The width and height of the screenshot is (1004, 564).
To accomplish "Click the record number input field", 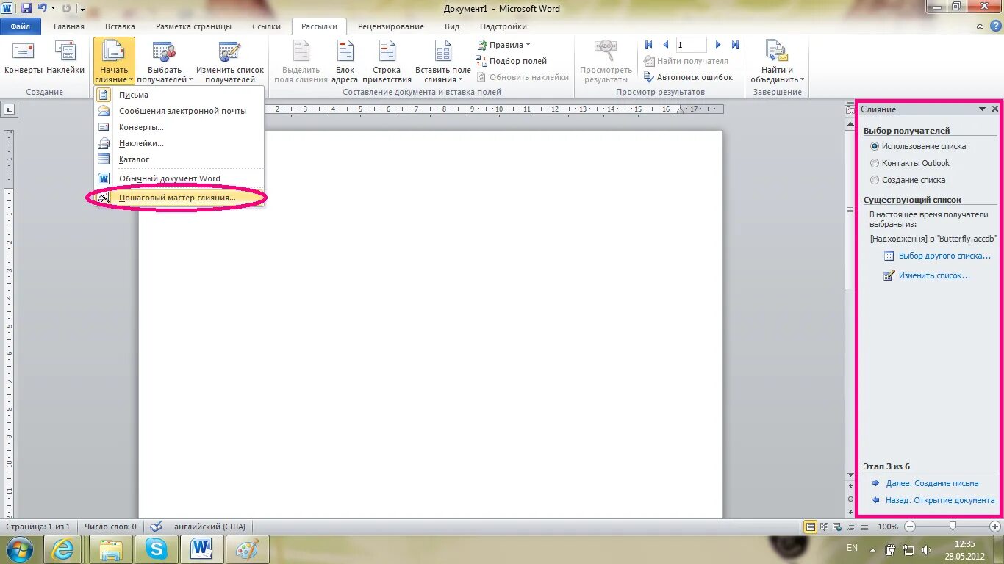I will click(x=691, y=45).
